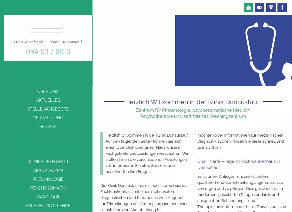292x212 pixels.
Task: Go to PNEUMOLOGIE department page
Action: (48, 179)
